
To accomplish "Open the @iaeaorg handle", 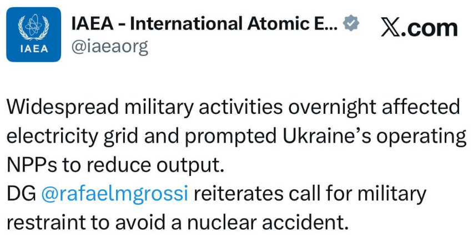I will point(110,47).
